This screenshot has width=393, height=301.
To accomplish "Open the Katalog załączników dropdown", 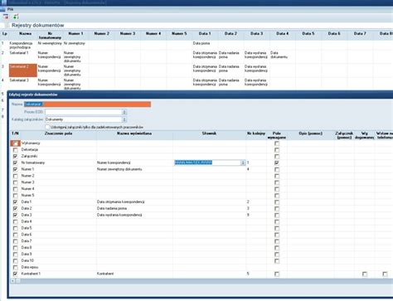I will (x=124, y=119).
